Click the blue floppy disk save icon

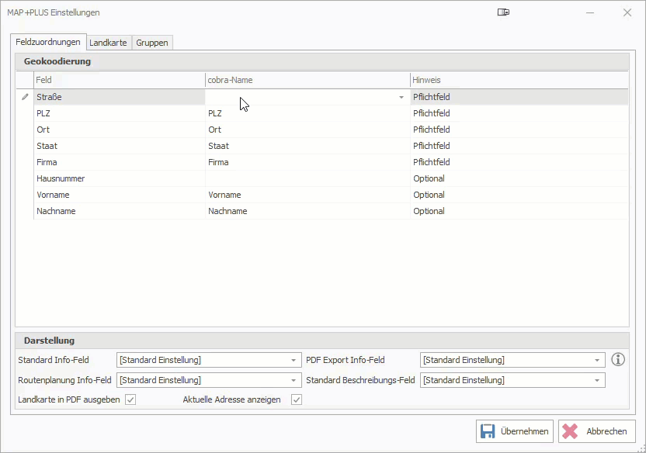pos(488,431)
